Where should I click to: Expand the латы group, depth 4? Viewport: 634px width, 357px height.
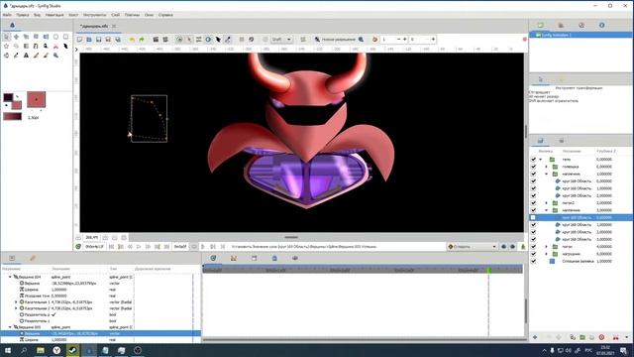(546, 247)
